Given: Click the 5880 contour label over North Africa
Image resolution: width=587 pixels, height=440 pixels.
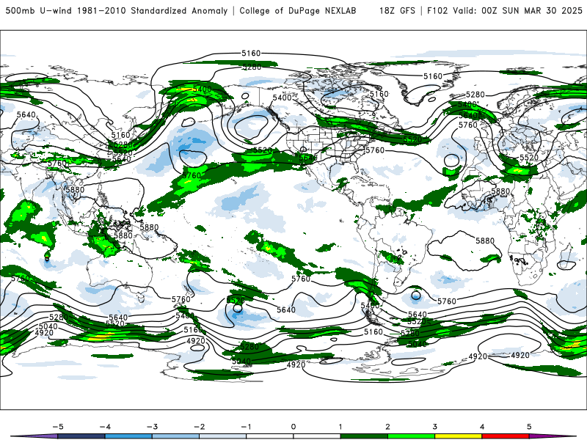Looking at the screenshot, I should click(x=500, y=191).
